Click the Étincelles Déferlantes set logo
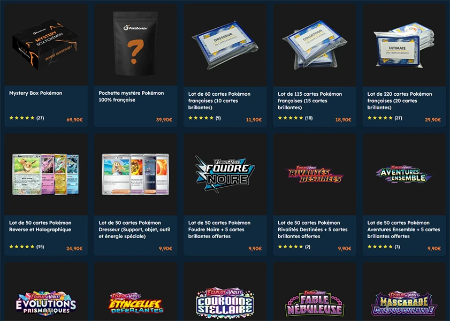This screenshot has width=450, height=321. 136,303
